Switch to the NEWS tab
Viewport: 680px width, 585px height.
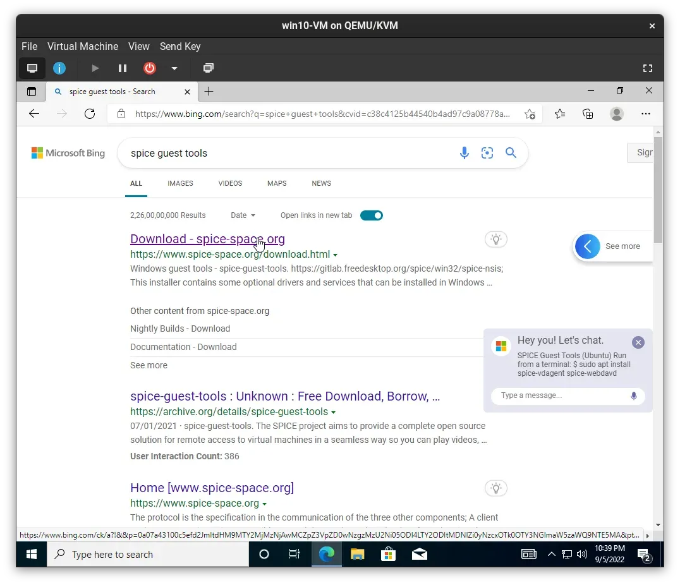point(321,183)
